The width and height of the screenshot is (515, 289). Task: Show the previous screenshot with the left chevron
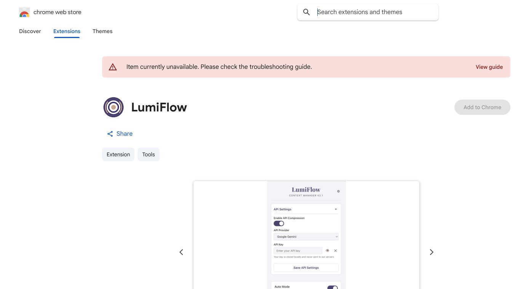(181, 252)
